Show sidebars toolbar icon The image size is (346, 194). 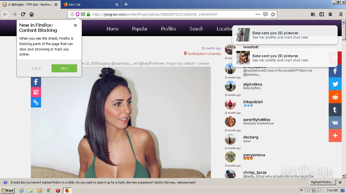tap(322, 14)
